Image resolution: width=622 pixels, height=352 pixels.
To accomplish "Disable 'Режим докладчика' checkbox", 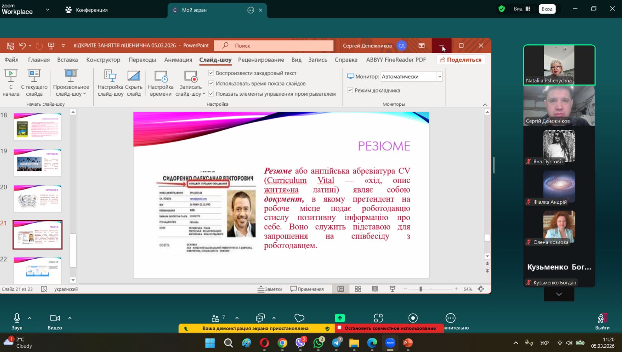I will point(350,90).
